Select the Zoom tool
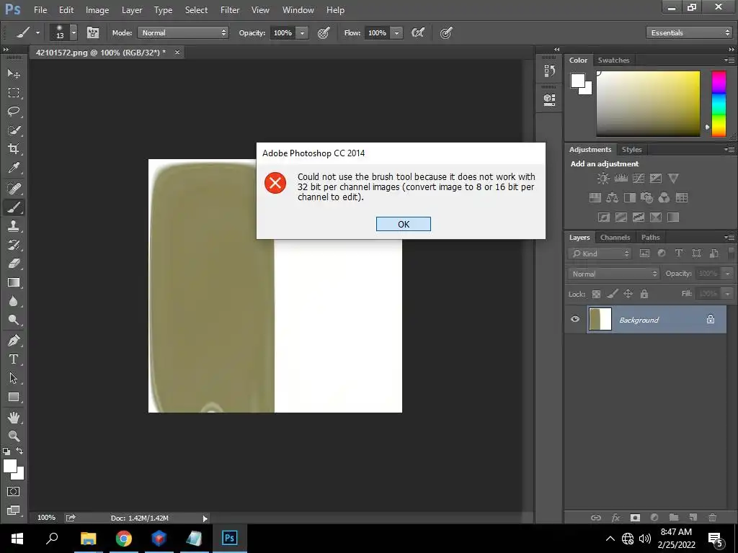Image resolution: width=738 pixels, height=553 pixels. coord(14,436)
